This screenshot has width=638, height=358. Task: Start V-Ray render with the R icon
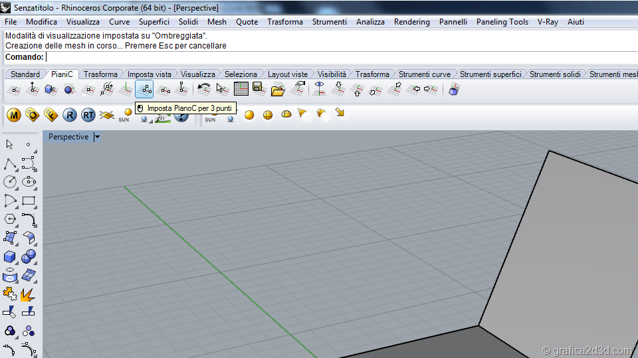click(70, 116)
